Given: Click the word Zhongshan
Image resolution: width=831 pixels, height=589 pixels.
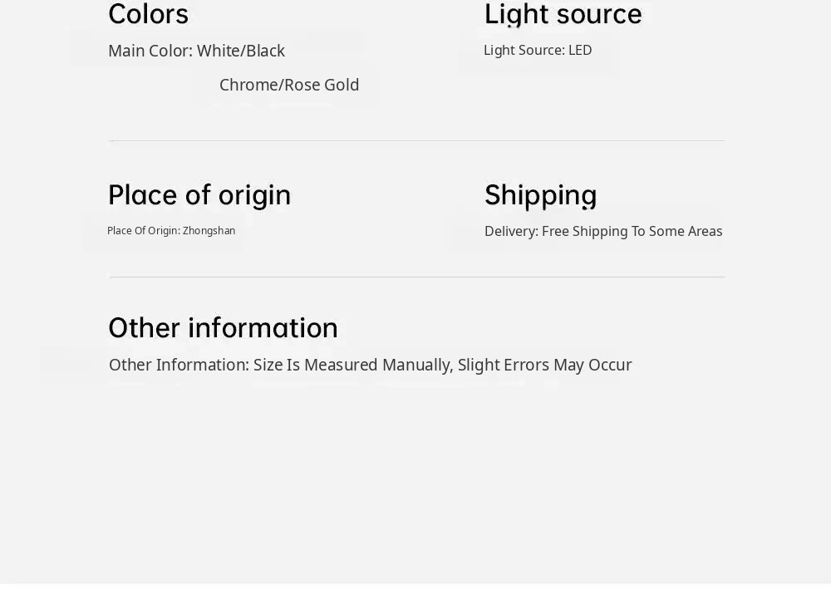Looking at the screenshot, I should pos(209,231).
